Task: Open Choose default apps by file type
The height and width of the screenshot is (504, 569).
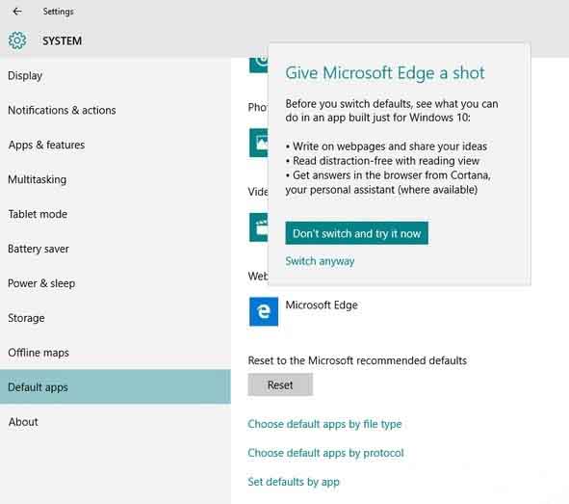Action: tap(324, 424)
